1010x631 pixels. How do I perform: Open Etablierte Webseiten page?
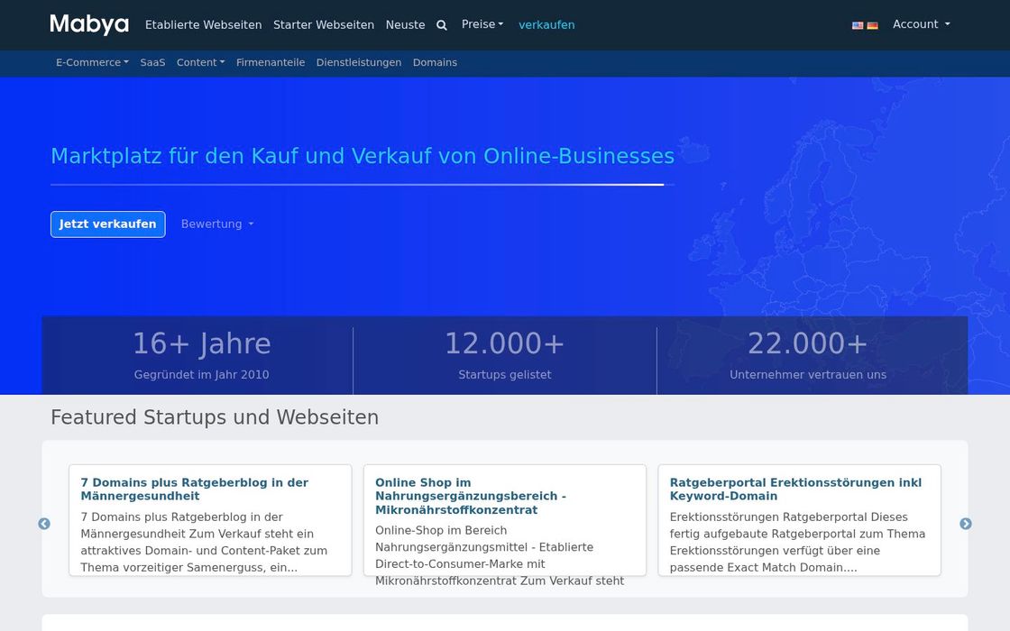coord(204,25)
